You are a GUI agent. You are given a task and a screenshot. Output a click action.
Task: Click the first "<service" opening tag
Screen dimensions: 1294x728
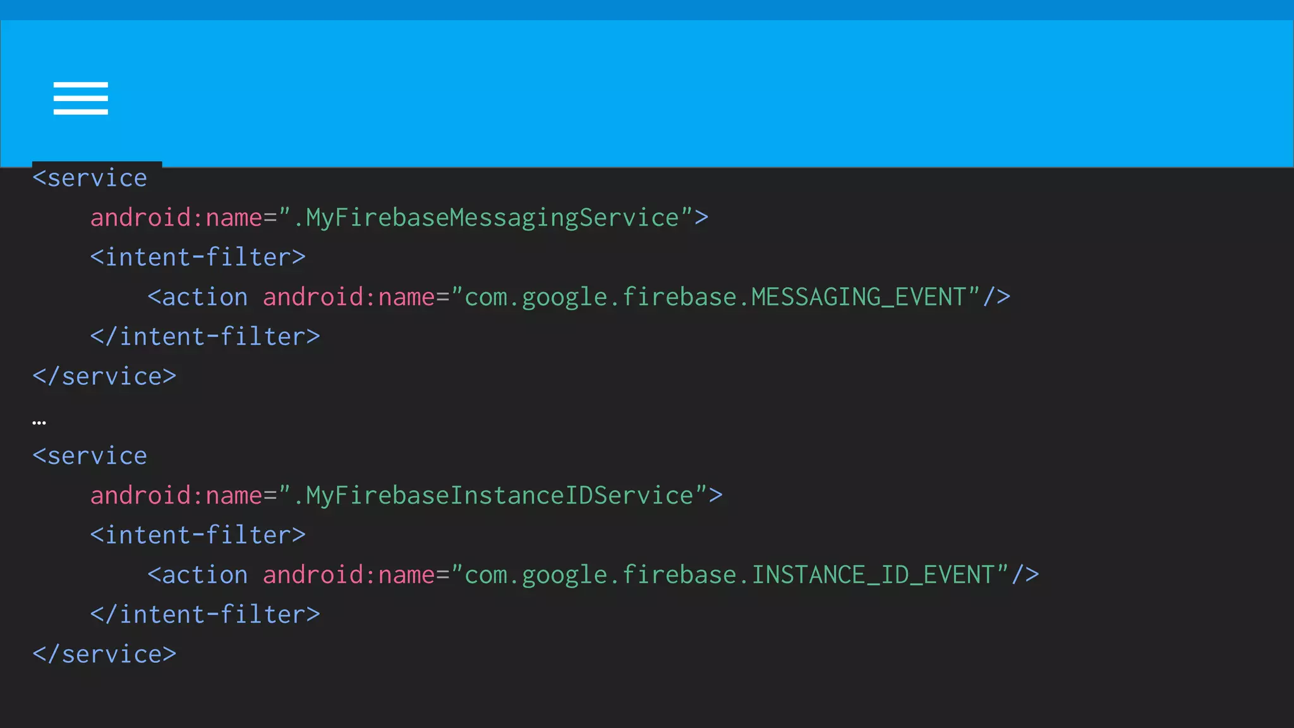[90, 178]
